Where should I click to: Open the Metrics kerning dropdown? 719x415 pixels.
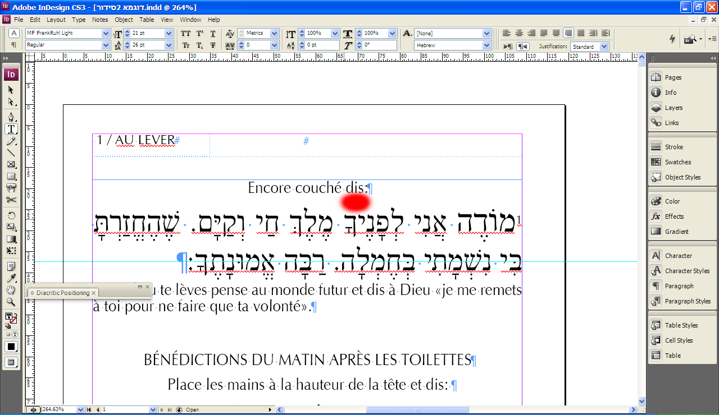pos(275,34)
